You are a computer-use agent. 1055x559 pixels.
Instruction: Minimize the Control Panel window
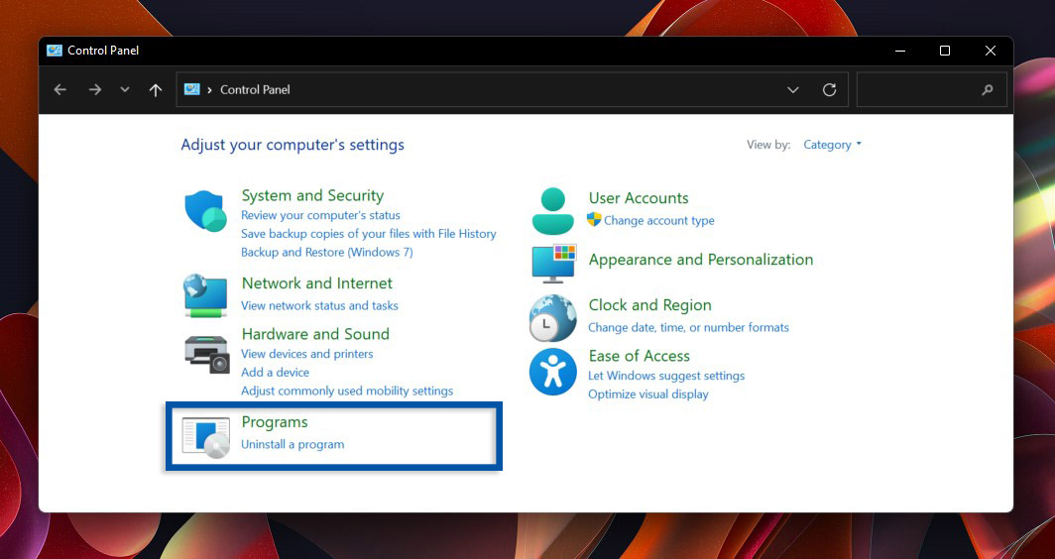click(x=899, y=51)
